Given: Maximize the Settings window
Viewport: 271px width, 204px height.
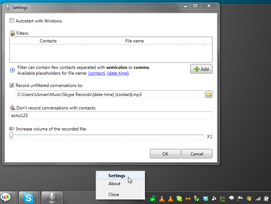Looking at the screenshot, I should [195, 6].
